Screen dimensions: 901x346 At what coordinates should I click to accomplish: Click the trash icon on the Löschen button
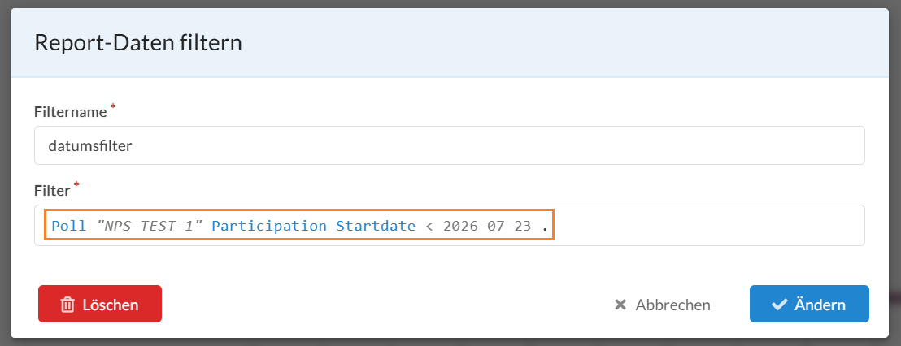pos(67,305)
